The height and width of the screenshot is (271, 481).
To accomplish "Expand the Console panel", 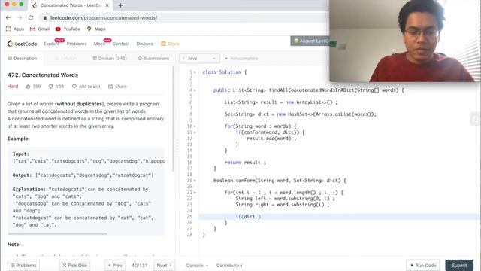I will point(197,266).
